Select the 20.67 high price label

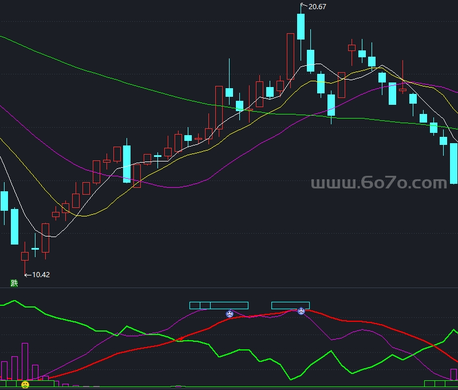click(x=317, y=7)
